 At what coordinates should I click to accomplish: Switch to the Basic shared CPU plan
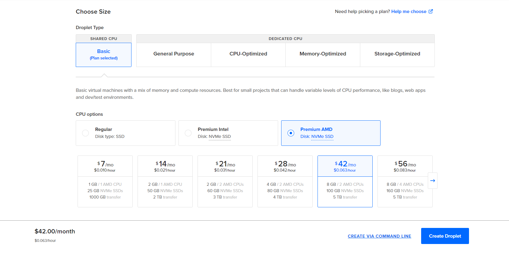(104, 55)
